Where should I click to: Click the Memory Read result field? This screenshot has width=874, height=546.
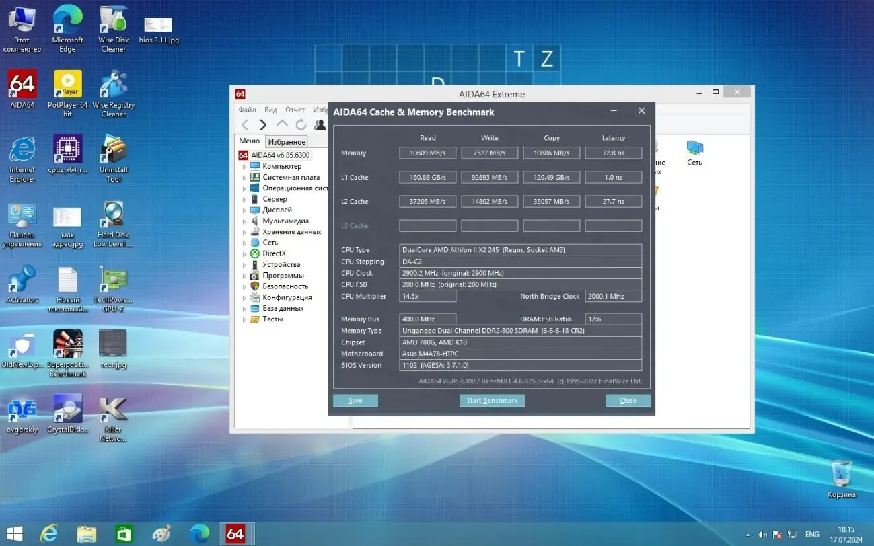[427, 153]
